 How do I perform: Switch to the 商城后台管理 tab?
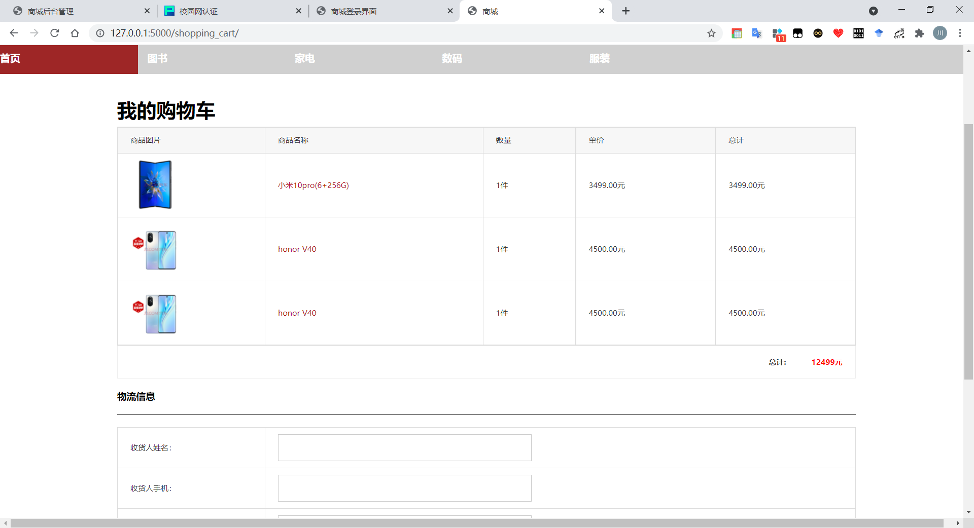pyautogui.click(x=51, y=11)
